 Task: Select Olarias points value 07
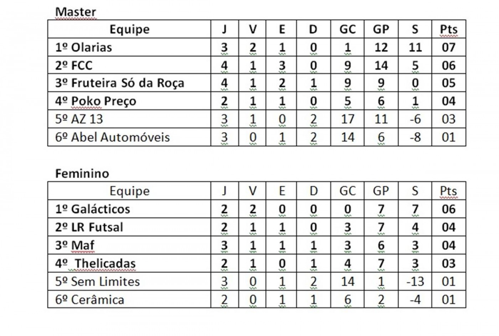(448, 47)
